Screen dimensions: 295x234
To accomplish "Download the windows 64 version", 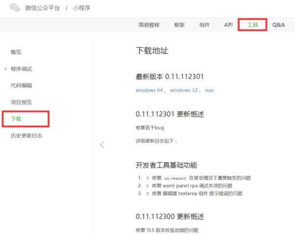I will [149, 90].
